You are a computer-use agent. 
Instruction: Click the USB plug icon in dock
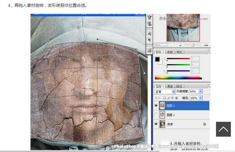coord(149,17)
